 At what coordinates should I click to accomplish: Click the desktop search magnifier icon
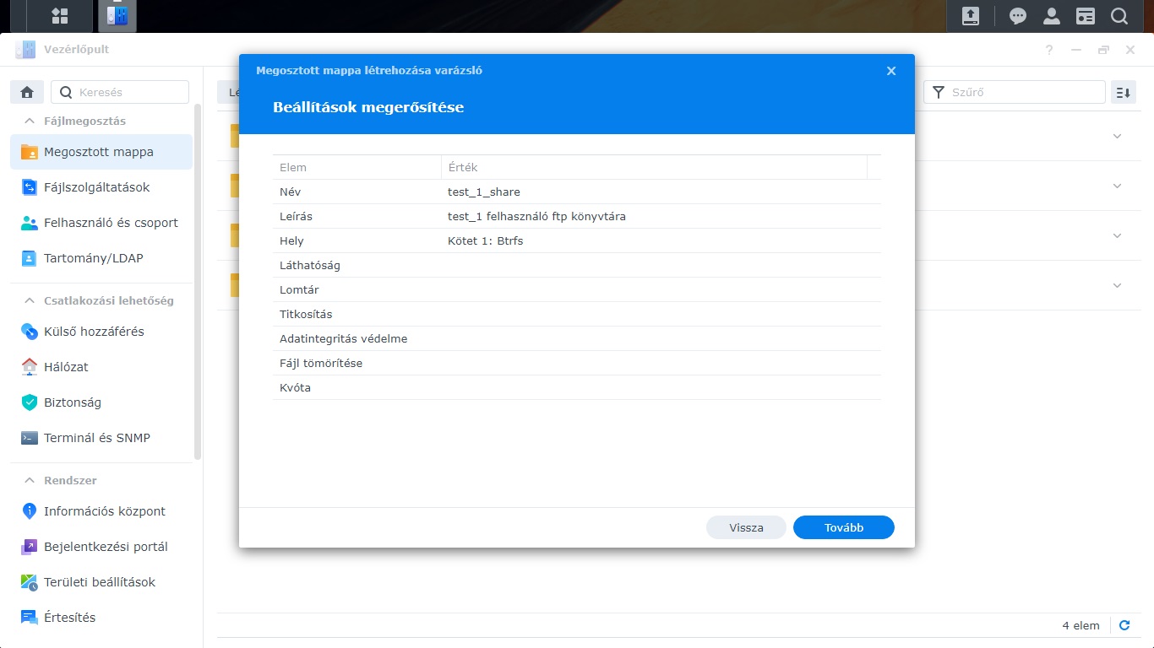[1119, 16]
